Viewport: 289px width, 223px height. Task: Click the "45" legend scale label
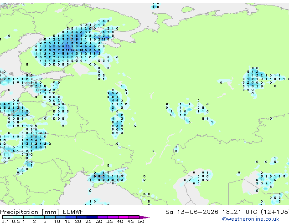[130, 221]
